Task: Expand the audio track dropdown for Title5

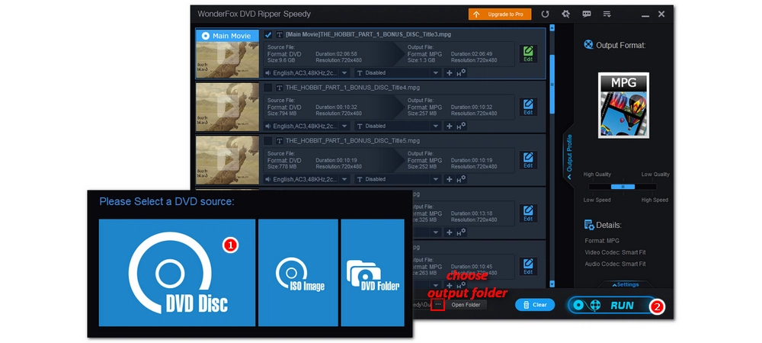Action: (x=344, y=179)
